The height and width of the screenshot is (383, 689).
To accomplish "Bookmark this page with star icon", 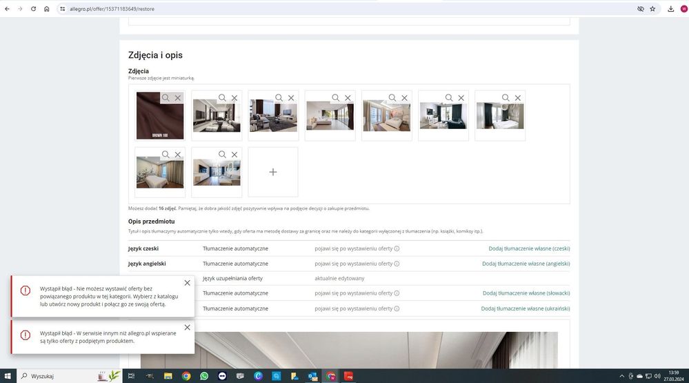I will (x=652, y=9).
